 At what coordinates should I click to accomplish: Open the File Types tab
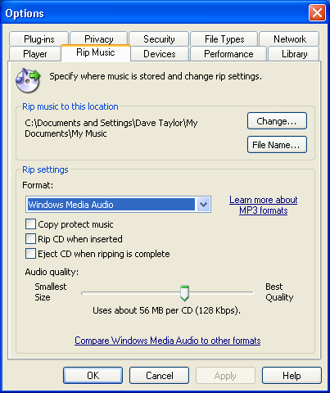coord(224,39)
